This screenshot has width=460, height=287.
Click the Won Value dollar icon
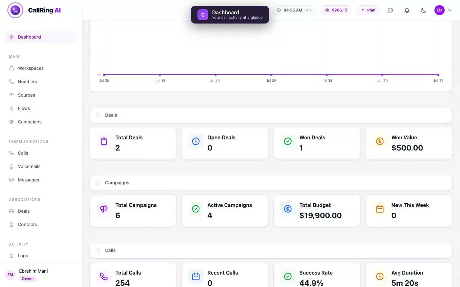click(x=380, y=141)
